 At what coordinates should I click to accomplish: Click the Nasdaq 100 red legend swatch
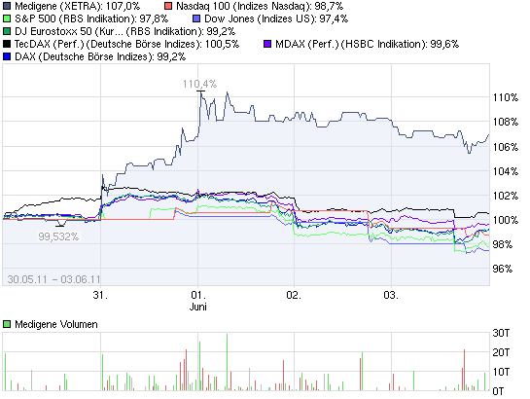(168, 6)
